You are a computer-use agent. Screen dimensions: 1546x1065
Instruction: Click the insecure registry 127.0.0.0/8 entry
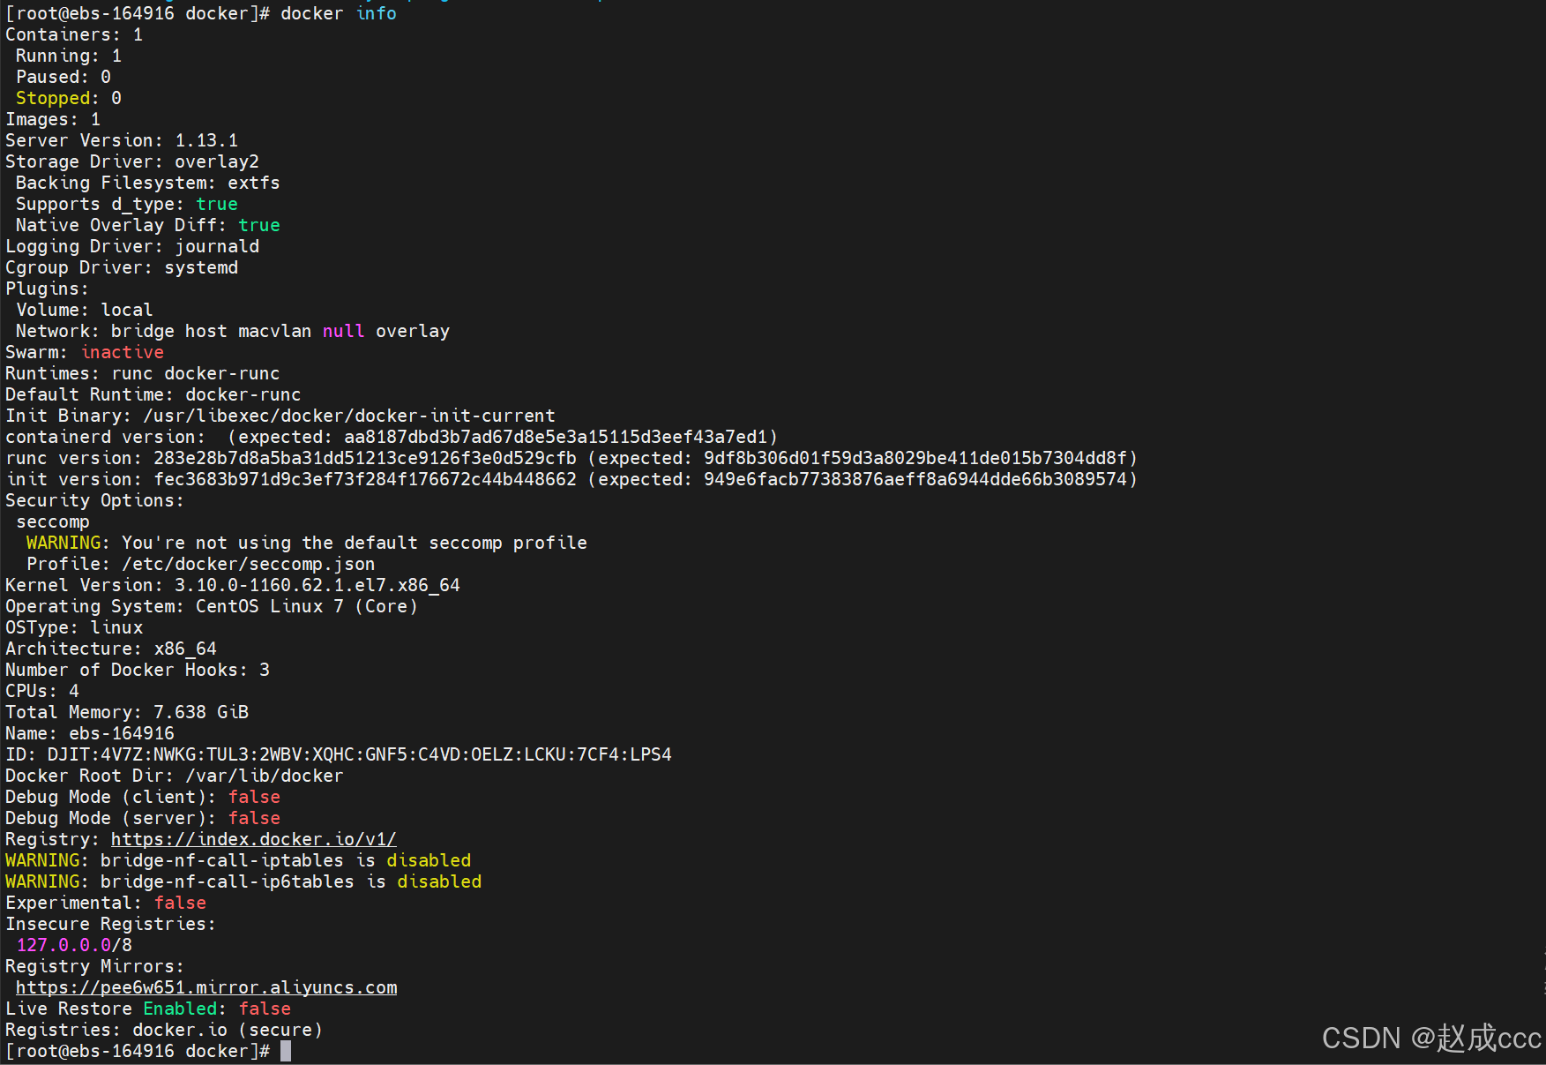(x=74, y=945)
